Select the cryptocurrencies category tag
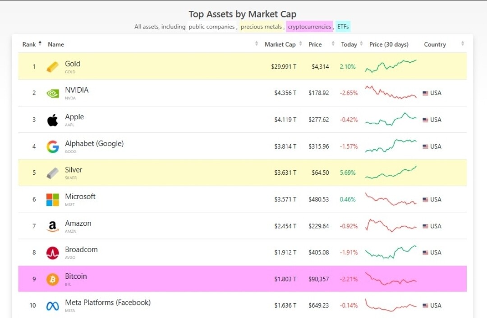This screenshot has width=487, height=318. (309, 27)
